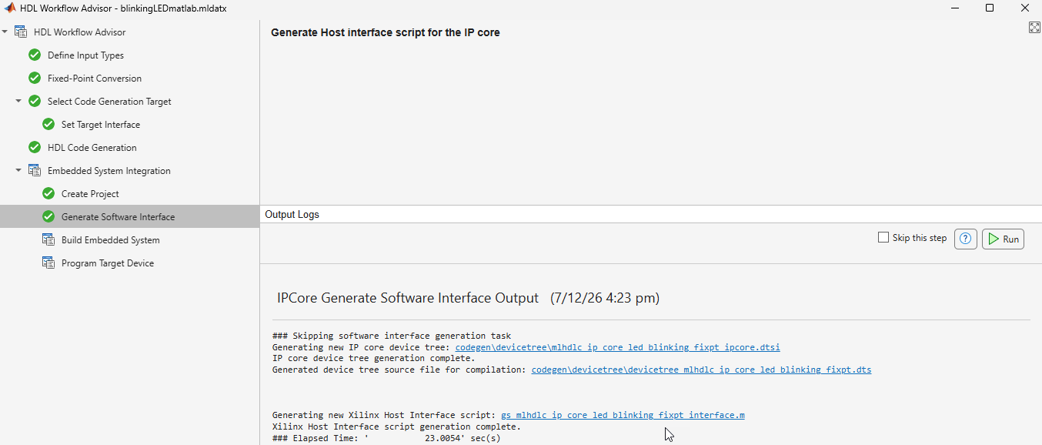This screenshot has height=445, width=1042.
Task: Select the Create Project step
Action: (x=90, y=194)
